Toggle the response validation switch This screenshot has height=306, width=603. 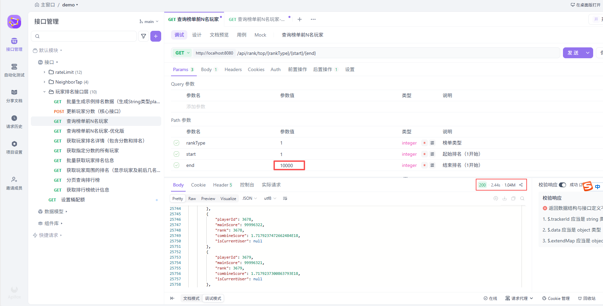pyautogui.click(x=562, y=185)
